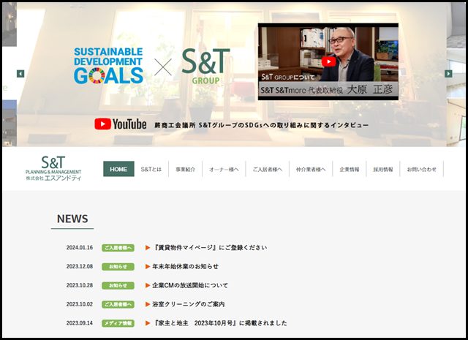Image resolution: width=468 pixels, height=340 pixels.
Task: Click the video caption naming 大原 正彦
Action: click(328, 90)
